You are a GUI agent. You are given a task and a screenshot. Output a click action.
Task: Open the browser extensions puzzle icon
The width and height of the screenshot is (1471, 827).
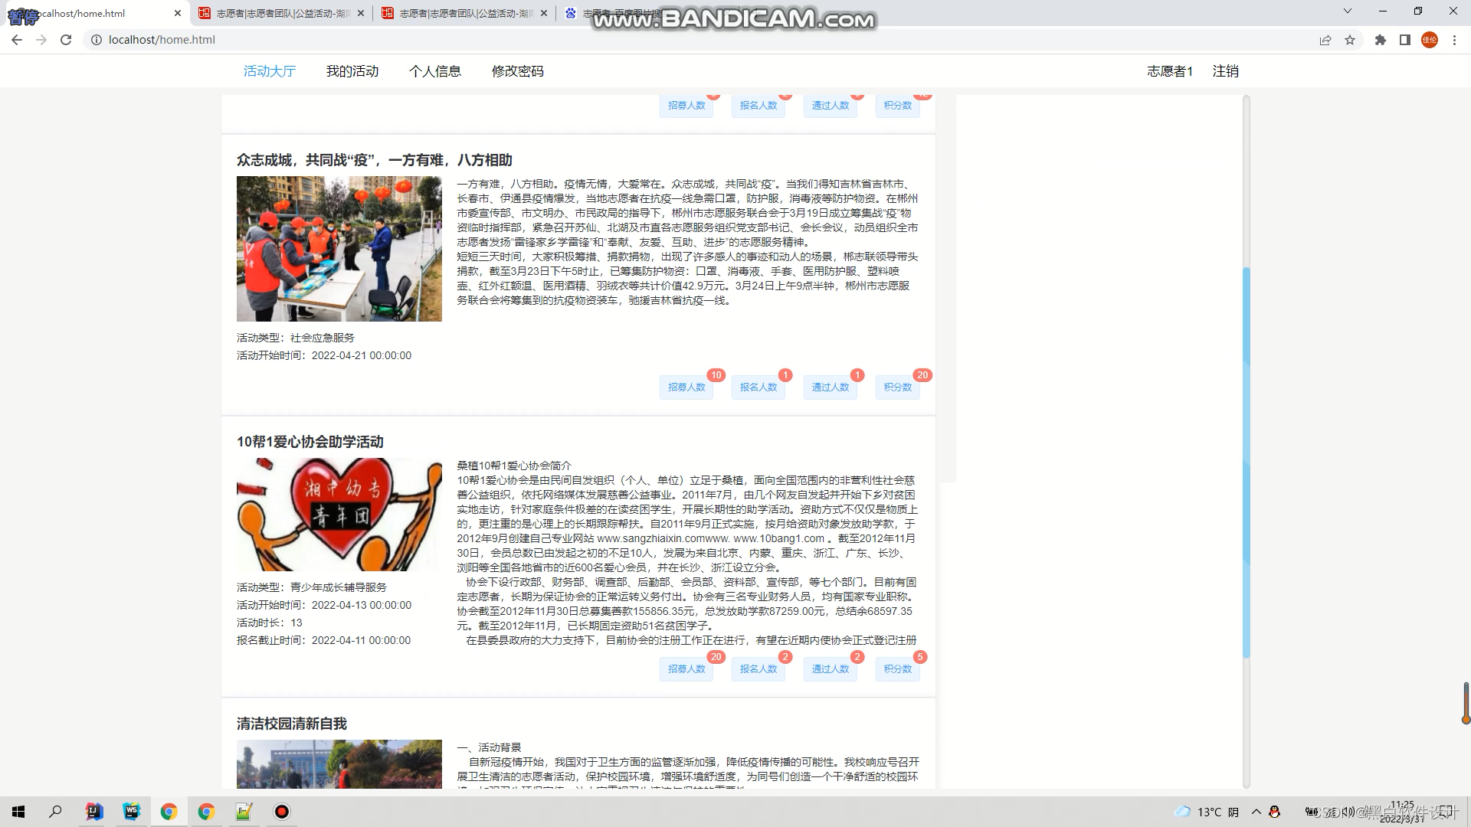pos(1381,40)
